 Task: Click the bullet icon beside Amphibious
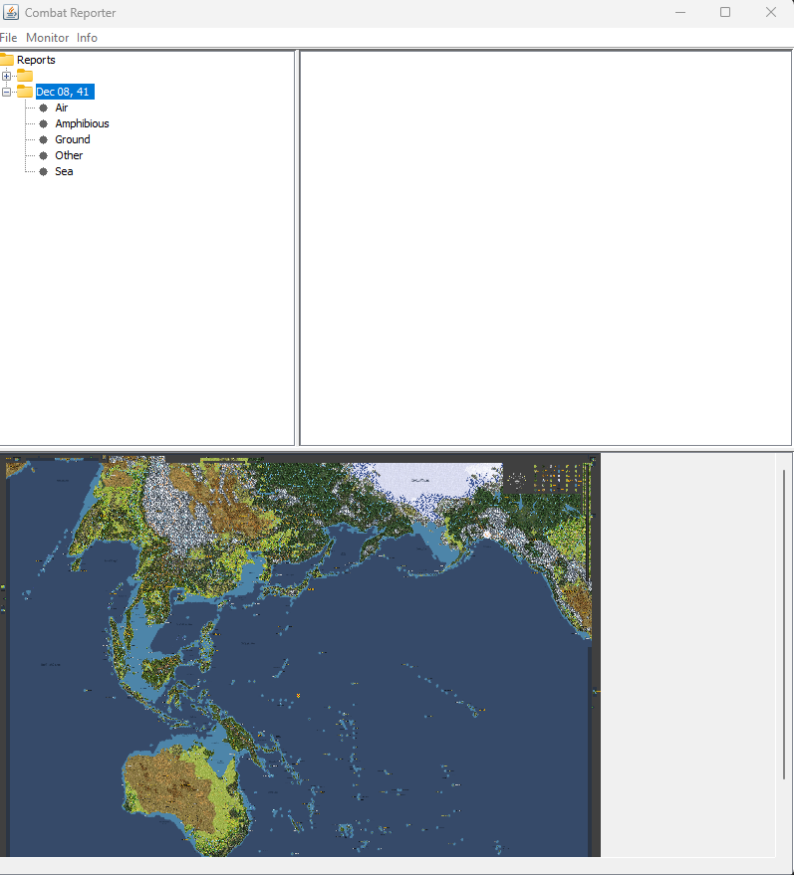44,123
